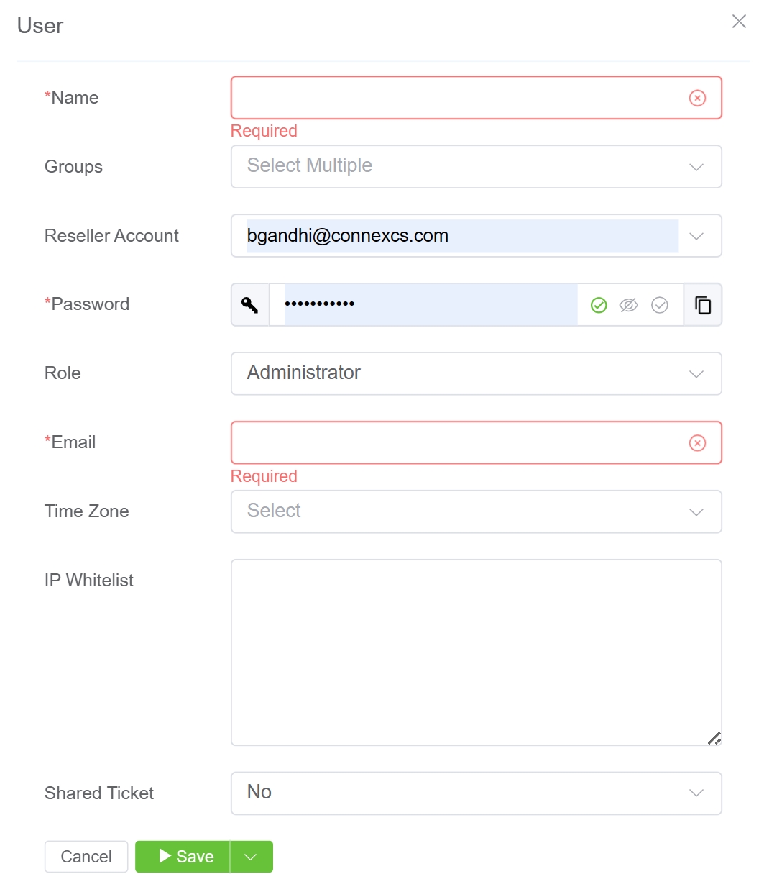Copy the password to clipboard
Screen dimensions: 764x874
[x=703, y=305]
